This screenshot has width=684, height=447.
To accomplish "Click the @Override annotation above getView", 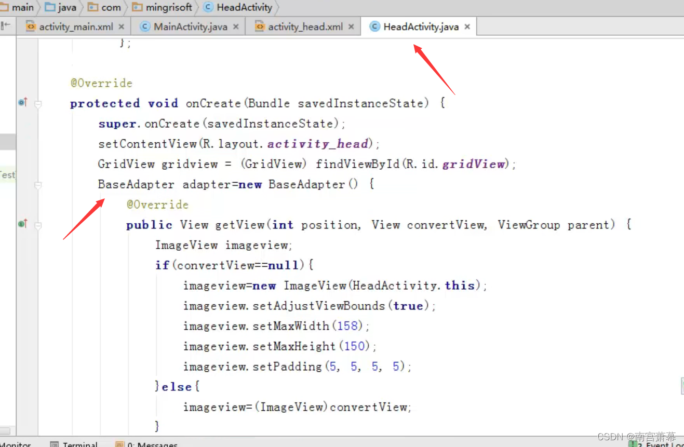I will (157, 205).
